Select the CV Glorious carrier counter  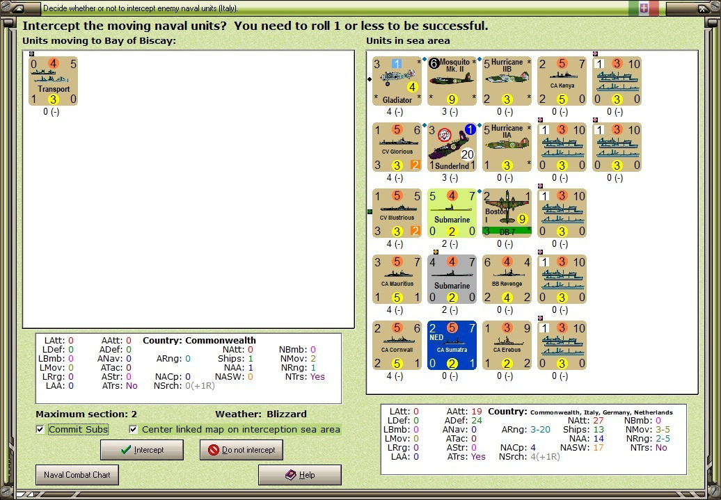[397, 147]
